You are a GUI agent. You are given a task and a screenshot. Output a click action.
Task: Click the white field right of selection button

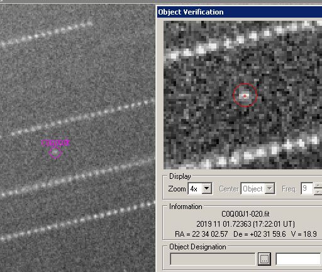point(298,259)
